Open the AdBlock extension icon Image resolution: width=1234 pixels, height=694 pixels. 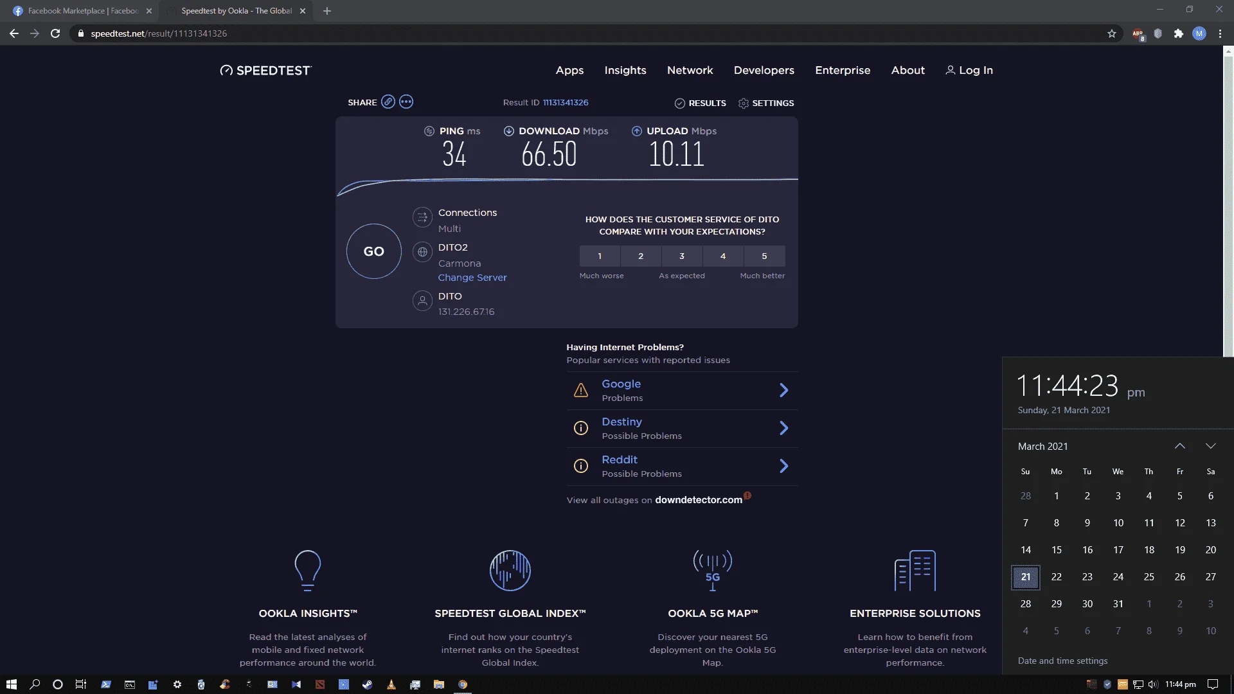pyautogui.click(x=1138, y=34)
